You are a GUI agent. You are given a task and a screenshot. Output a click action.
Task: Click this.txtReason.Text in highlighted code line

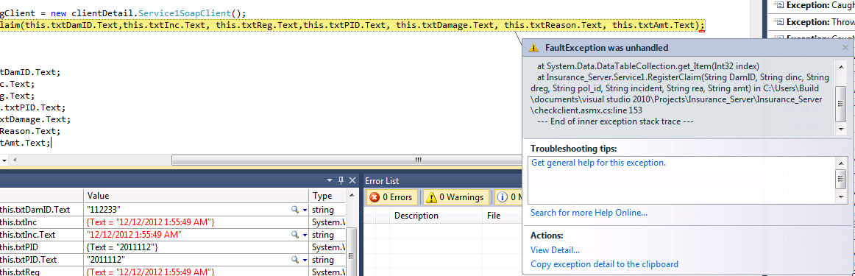pos(553,25)
